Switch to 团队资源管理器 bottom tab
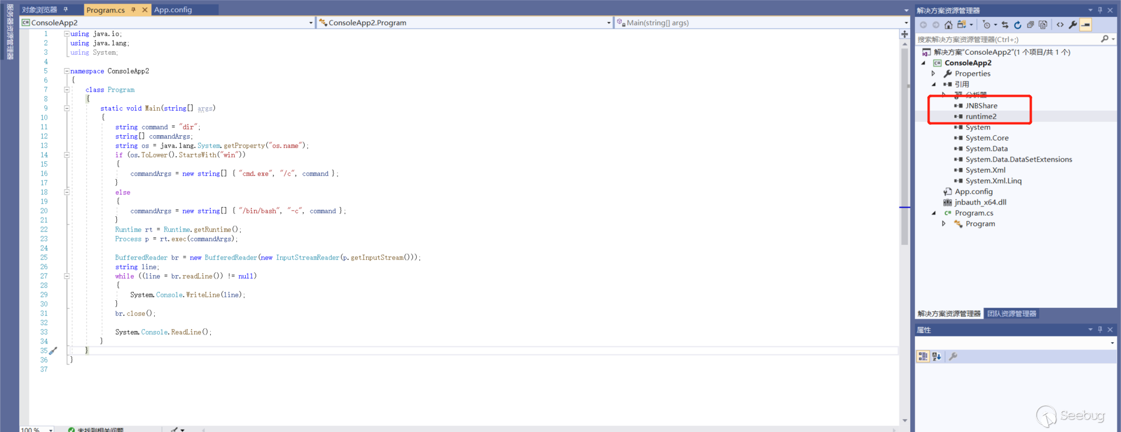Image resolution: width=1121 pixels, height=432 pixels. 1012,314
